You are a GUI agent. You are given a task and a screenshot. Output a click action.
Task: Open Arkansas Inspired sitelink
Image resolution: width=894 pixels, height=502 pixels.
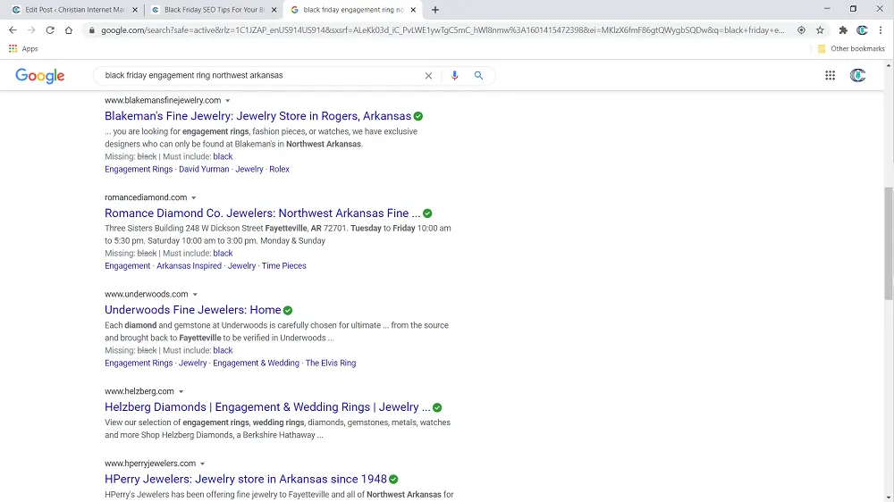pos(190,266)
